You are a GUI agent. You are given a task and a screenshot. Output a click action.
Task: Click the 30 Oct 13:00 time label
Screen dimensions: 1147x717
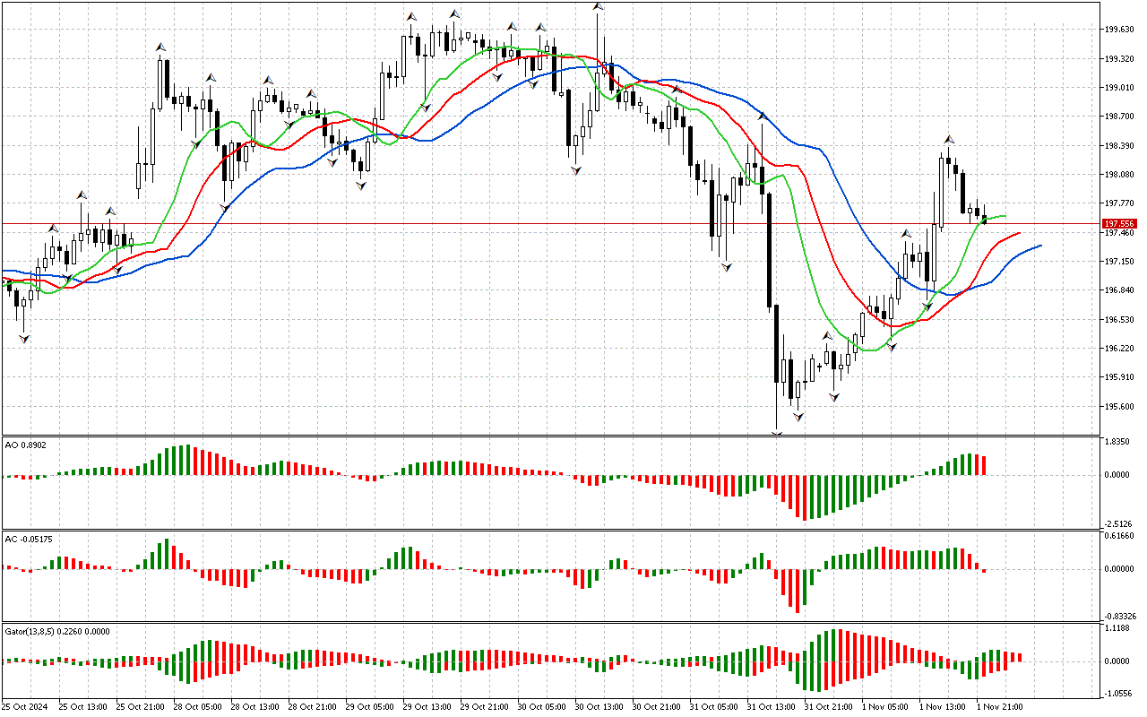(599, 707)
